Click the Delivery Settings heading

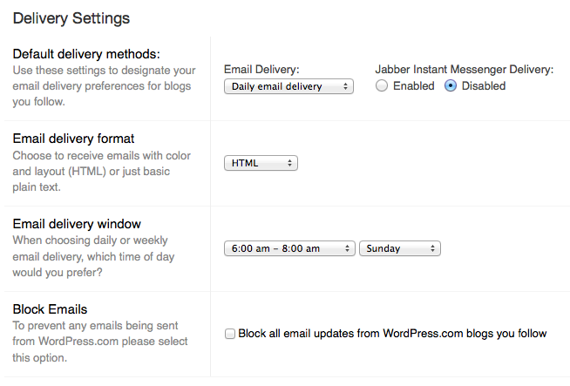[x=71, y=18]
